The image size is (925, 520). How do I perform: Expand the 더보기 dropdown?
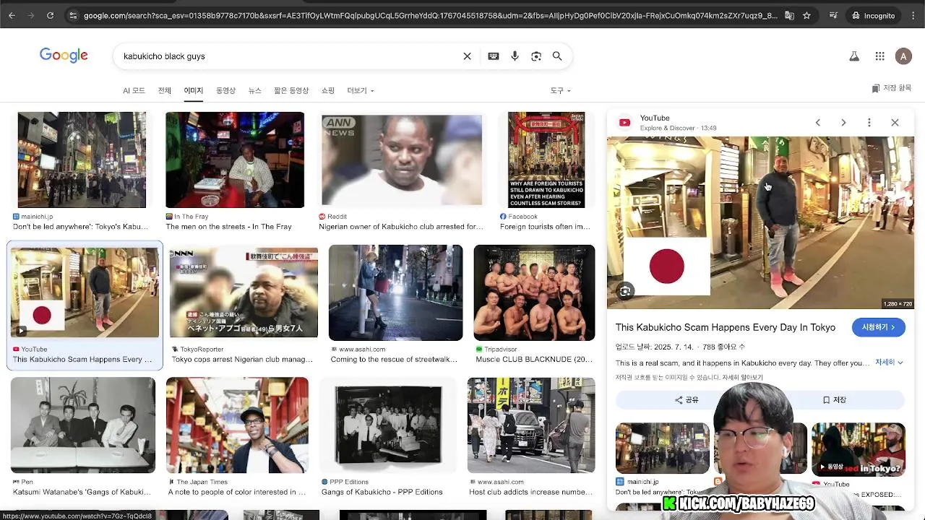point(361,90)
